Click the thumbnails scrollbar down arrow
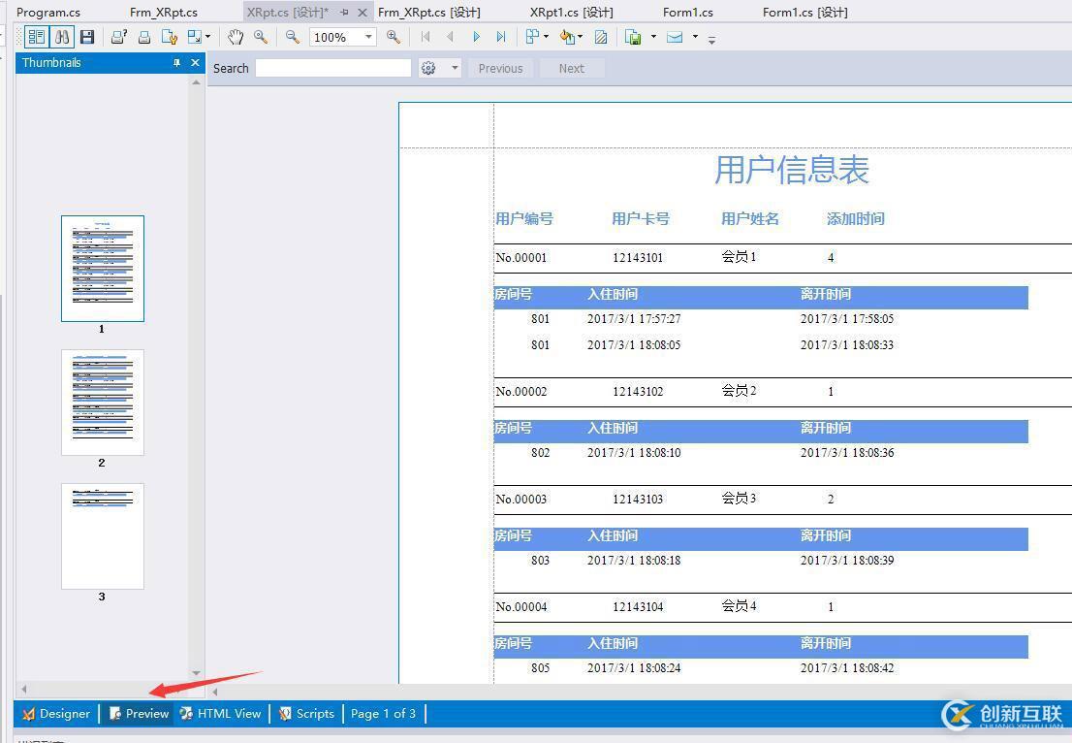The height and width of the screenshot is (743, 1072). (x=196, y=672)
